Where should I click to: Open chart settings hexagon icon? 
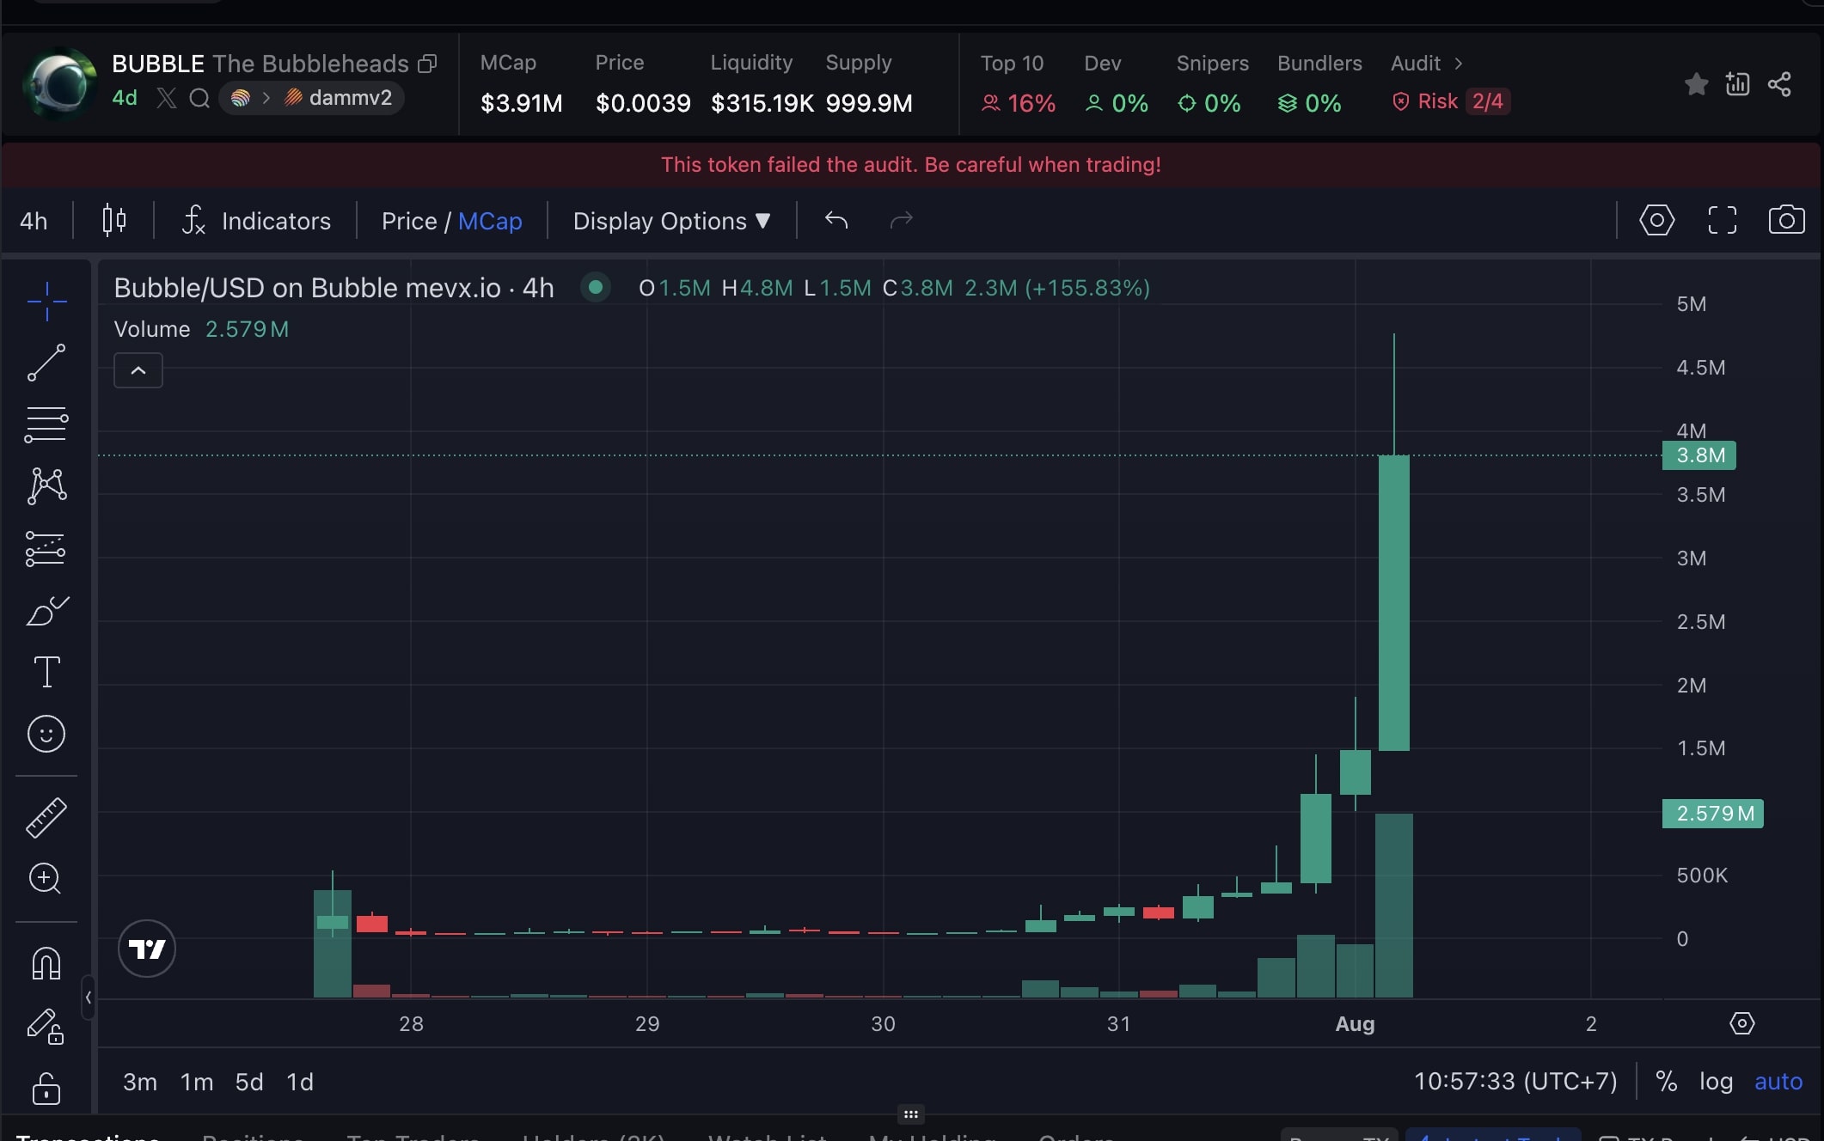(1656, 220)
